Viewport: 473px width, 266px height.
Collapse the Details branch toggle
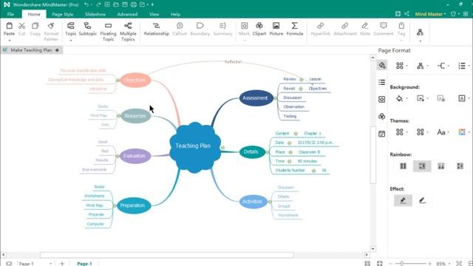click(268, 152)
